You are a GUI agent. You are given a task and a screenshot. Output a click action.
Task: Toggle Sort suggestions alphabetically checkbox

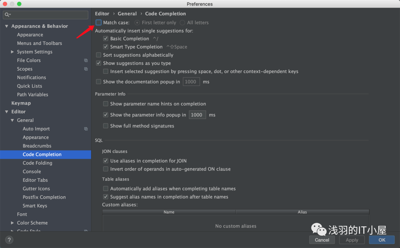(x=99, y=55)
